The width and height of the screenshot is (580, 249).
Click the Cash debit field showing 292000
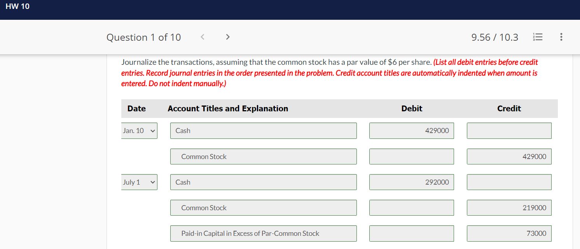click(x=412, y=182)
